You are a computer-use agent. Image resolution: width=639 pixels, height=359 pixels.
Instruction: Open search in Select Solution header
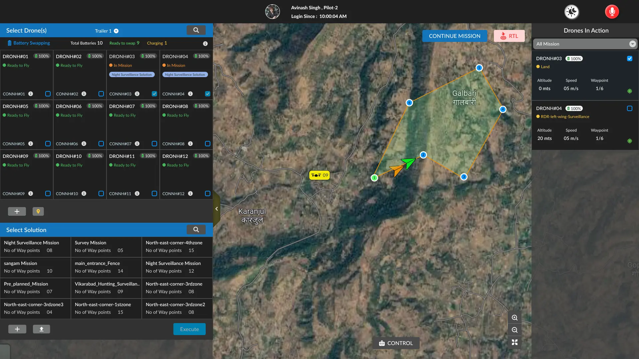196,230
